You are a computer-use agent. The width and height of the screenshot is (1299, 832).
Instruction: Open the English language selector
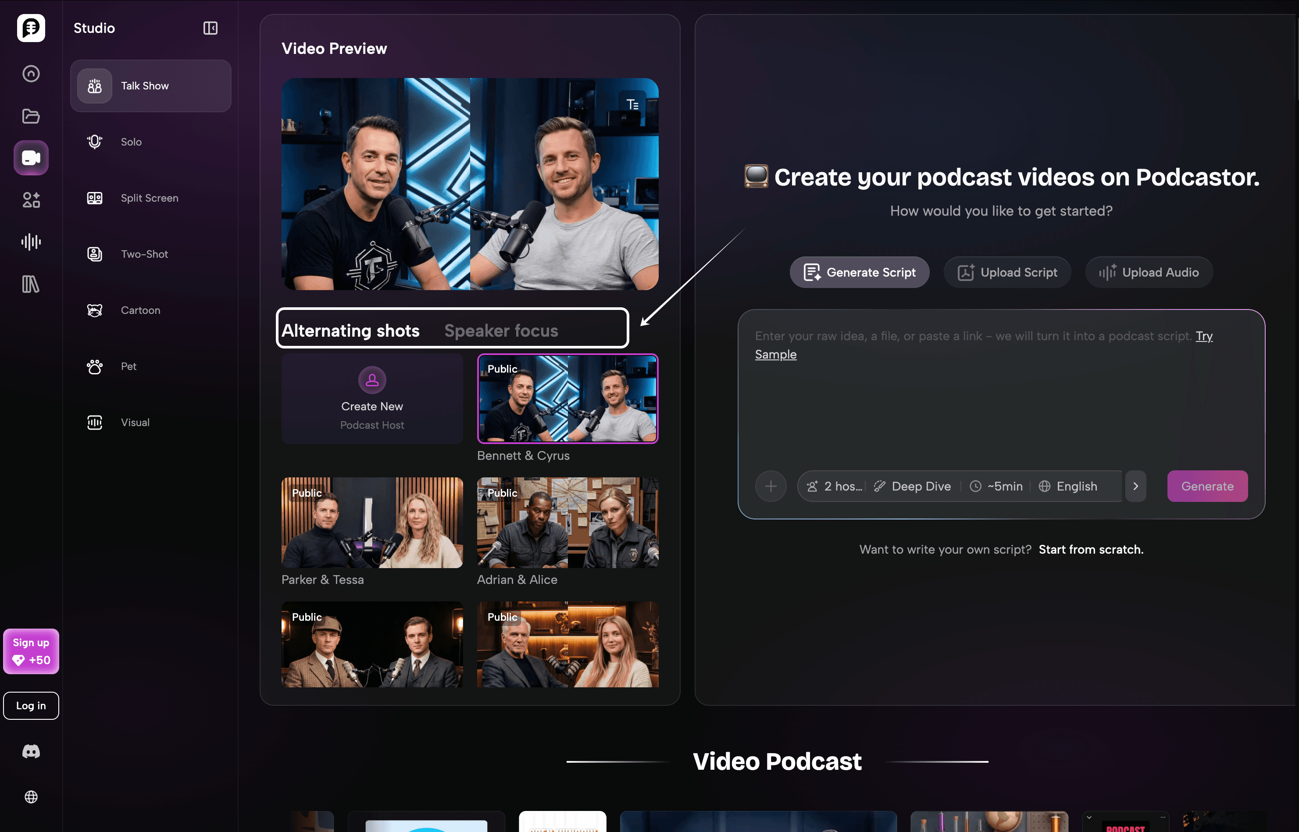click(x=1068, y=486)
